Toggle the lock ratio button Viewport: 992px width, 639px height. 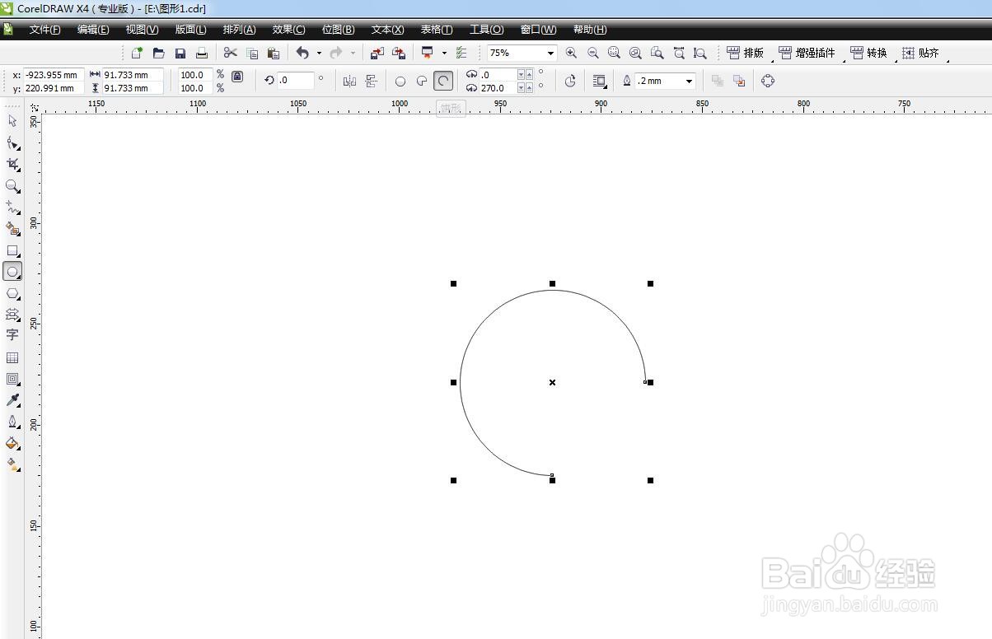[237, 76]
